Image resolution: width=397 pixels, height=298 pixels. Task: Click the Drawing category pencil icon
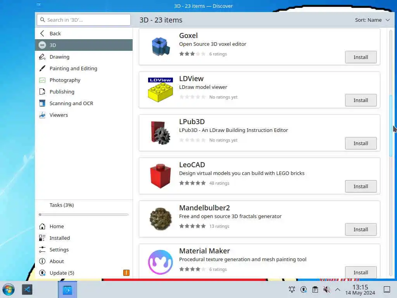[x=42, y=57]
